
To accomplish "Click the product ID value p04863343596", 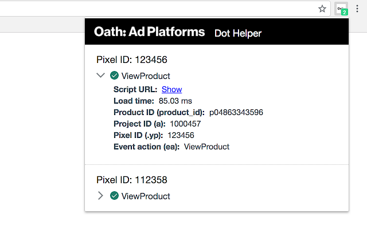I will (236, 112).
